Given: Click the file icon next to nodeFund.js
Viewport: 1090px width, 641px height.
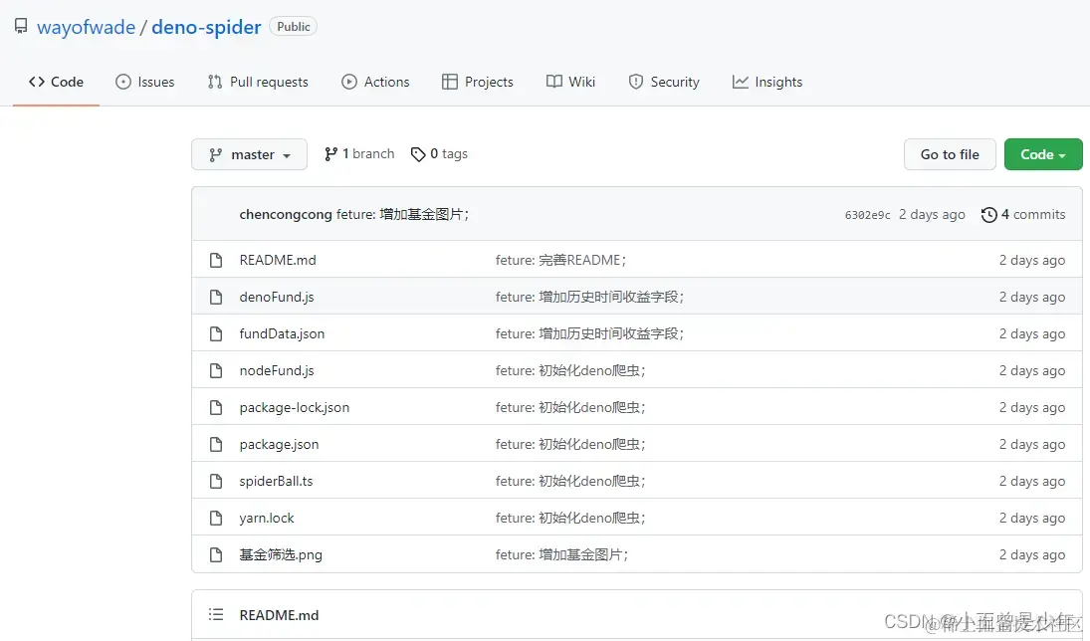Looking at the screenshot, I should 216,370.
